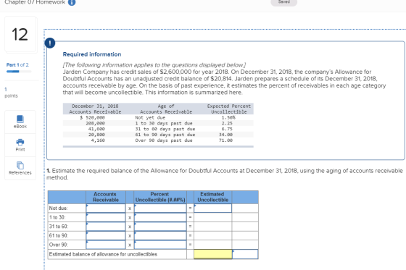Select question number 12 box
The width and height of the screenshot is (406, 270).
click(20, 35)
